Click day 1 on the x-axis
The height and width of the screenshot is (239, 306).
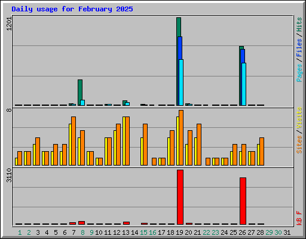tap(20, 232)
